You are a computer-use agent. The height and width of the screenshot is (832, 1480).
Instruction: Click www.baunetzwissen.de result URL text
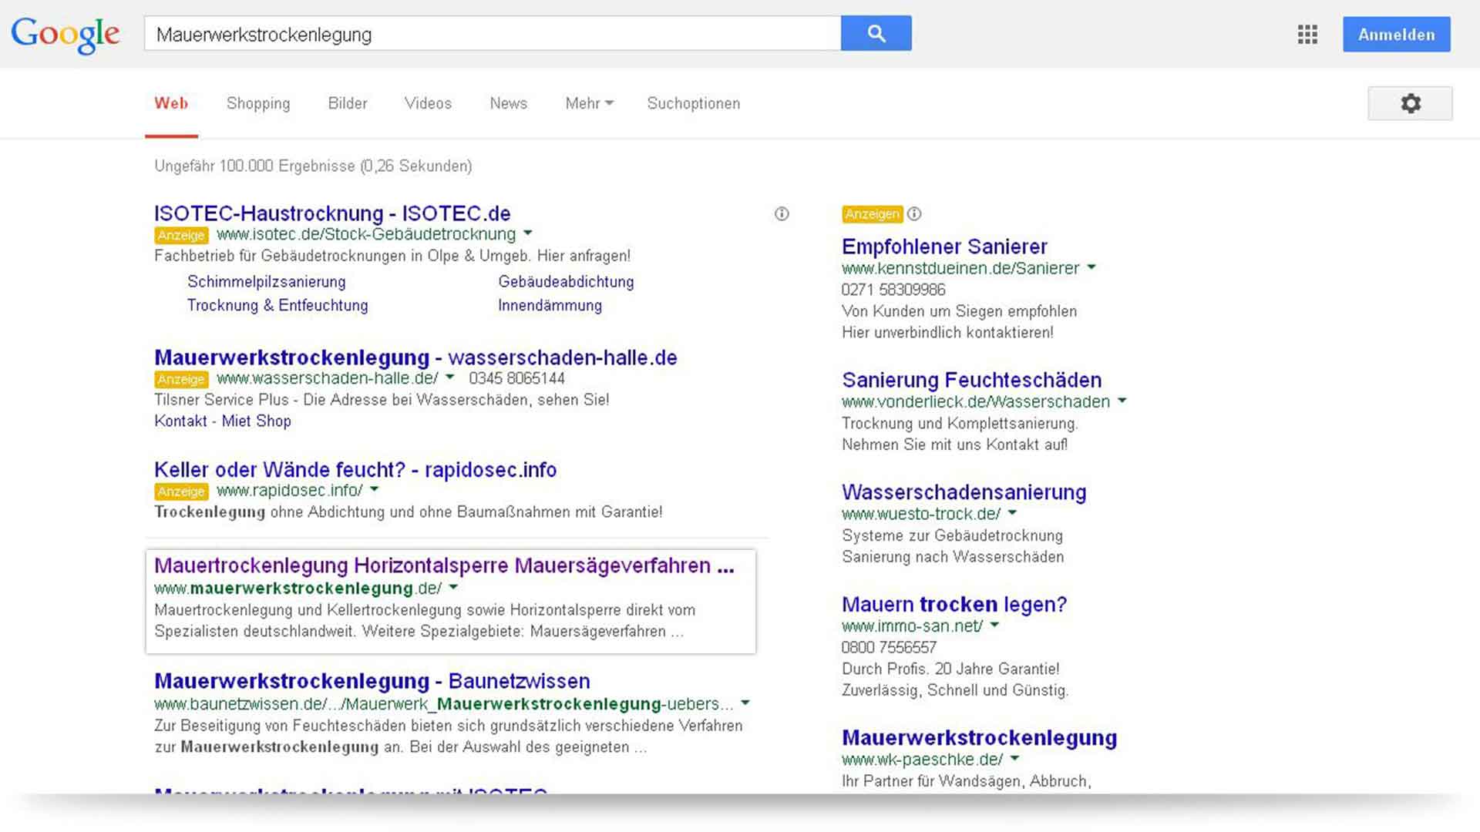click(x=443, y=703)
